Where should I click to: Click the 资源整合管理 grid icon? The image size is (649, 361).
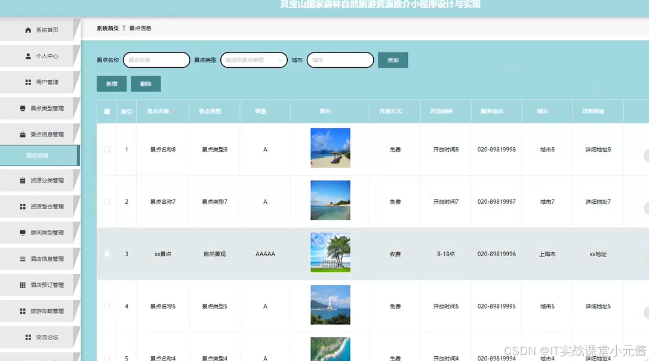click(x=23, y=207)
